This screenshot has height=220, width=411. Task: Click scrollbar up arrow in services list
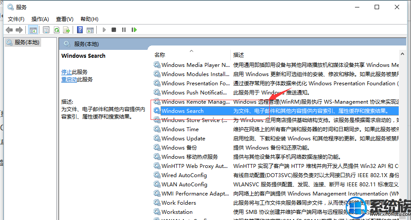(402, 54)
